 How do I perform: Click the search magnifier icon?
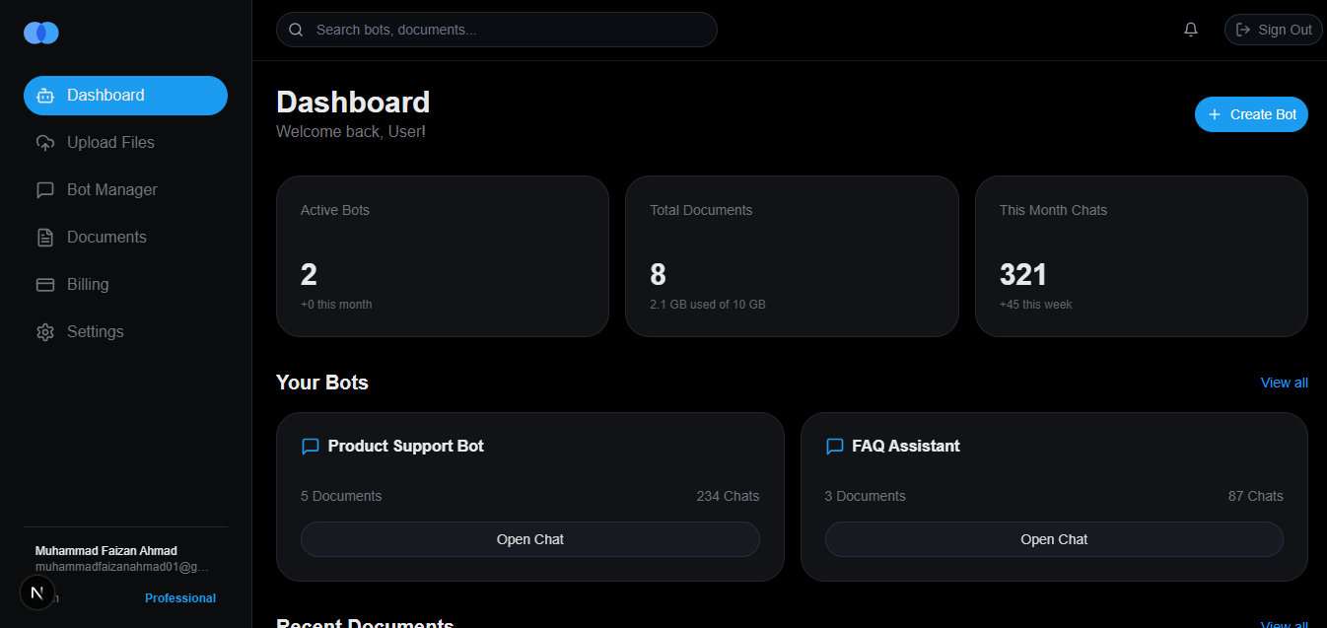coord(296,30)
